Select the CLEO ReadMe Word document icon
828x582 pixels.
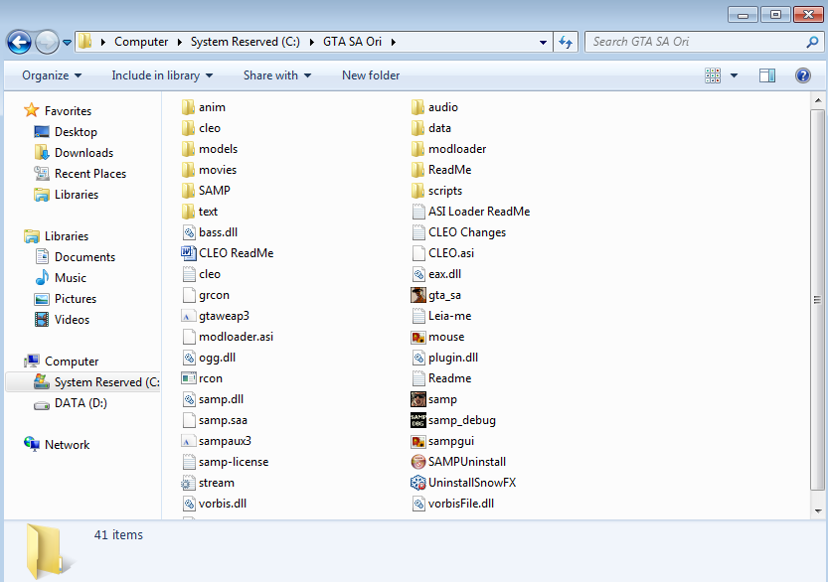coord(188,253)
